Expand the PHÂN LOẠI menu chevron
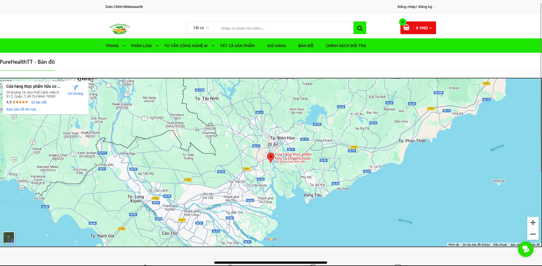The image size is (542, 266). point(157,46)
